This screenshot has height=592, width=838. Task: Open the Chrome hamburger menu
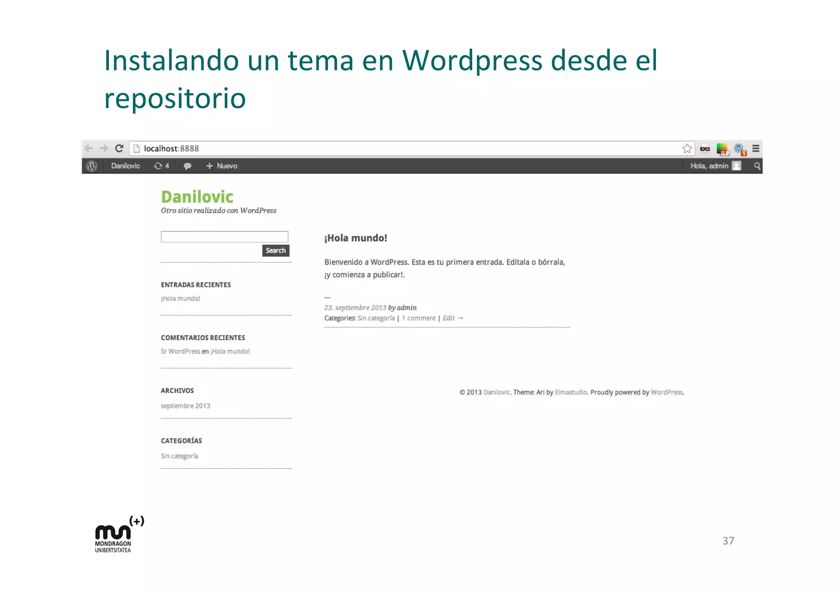coord(756,149)
